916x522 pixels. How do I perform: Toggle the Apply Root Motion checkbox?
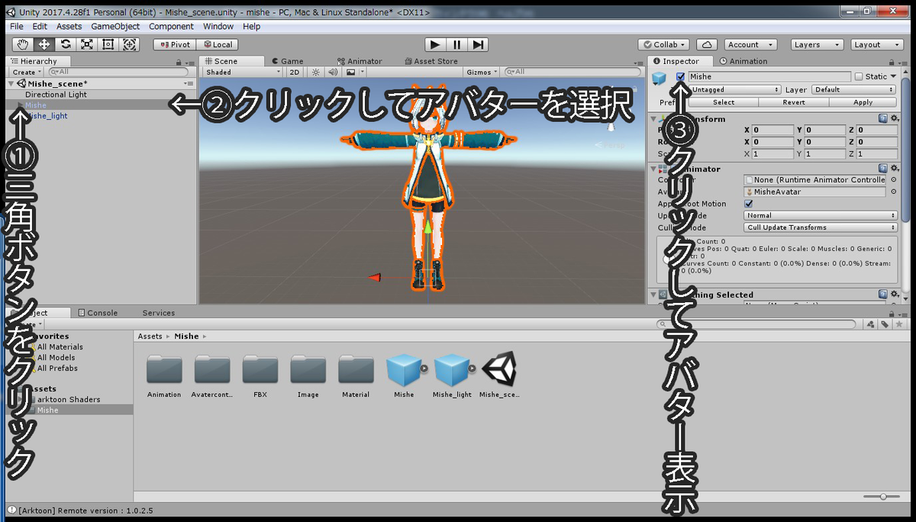click(x=748, y=204)
